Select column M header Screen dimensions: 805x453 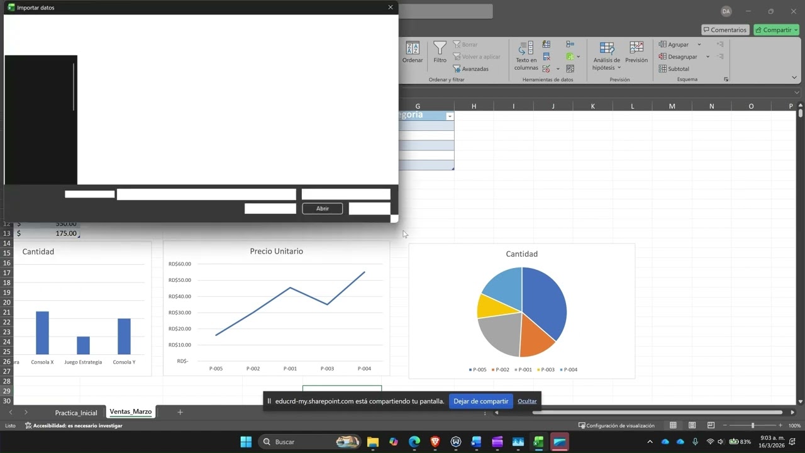[672, 106]
